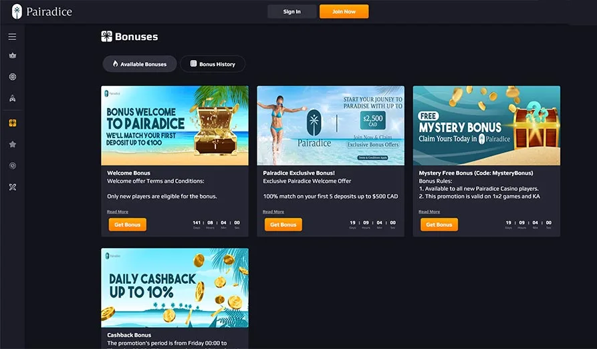Get Bonus for Mystery Free Bonus
The image size is (597, 349).
(x=439, y=225)
